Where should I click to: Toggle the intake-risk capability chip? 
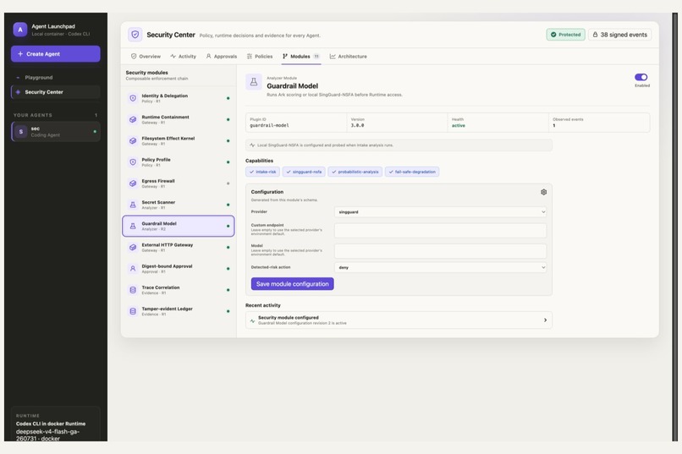tap(262, 172)
